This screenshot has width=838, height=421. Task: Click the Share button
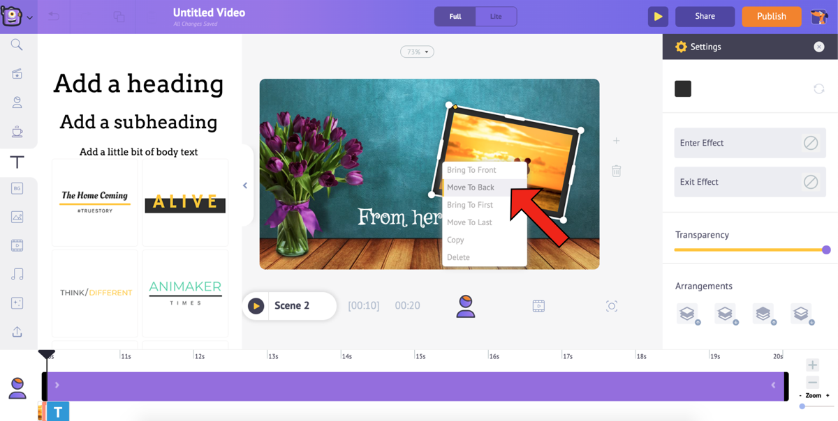pos(705,17)
